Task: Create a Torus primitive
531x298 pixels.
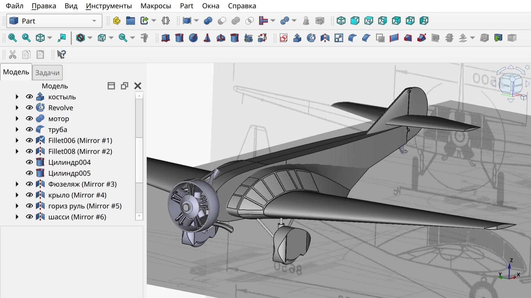Action: [221, 38]
